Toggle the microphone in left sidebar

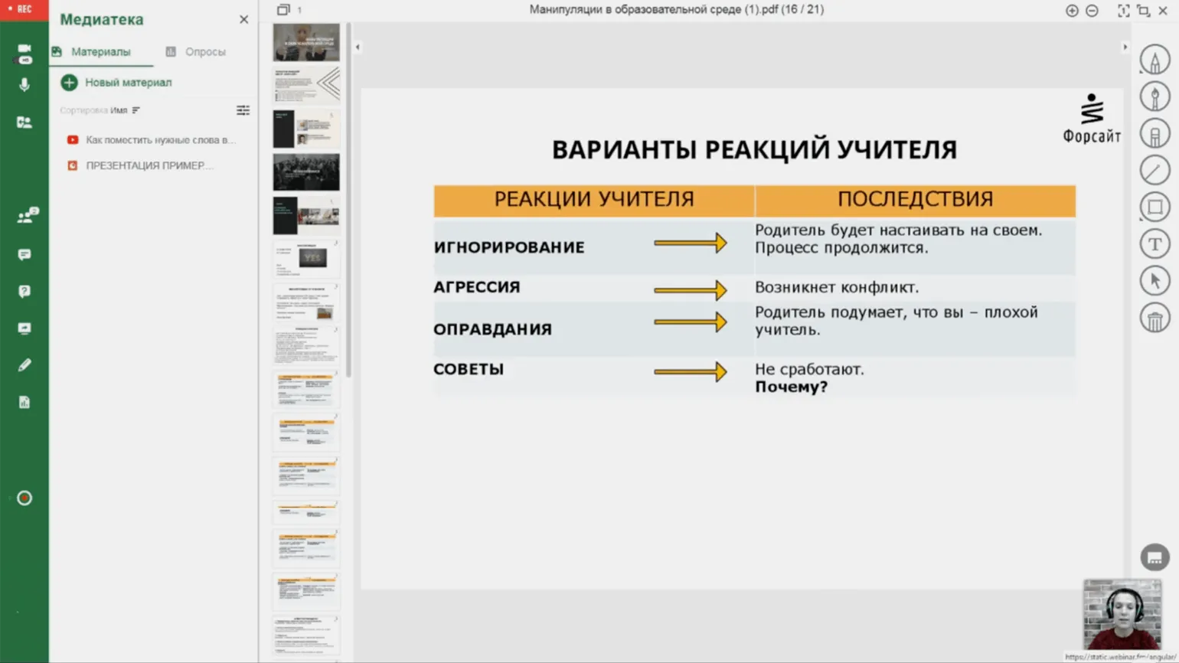pyautogui.click(x=24, y=85)
